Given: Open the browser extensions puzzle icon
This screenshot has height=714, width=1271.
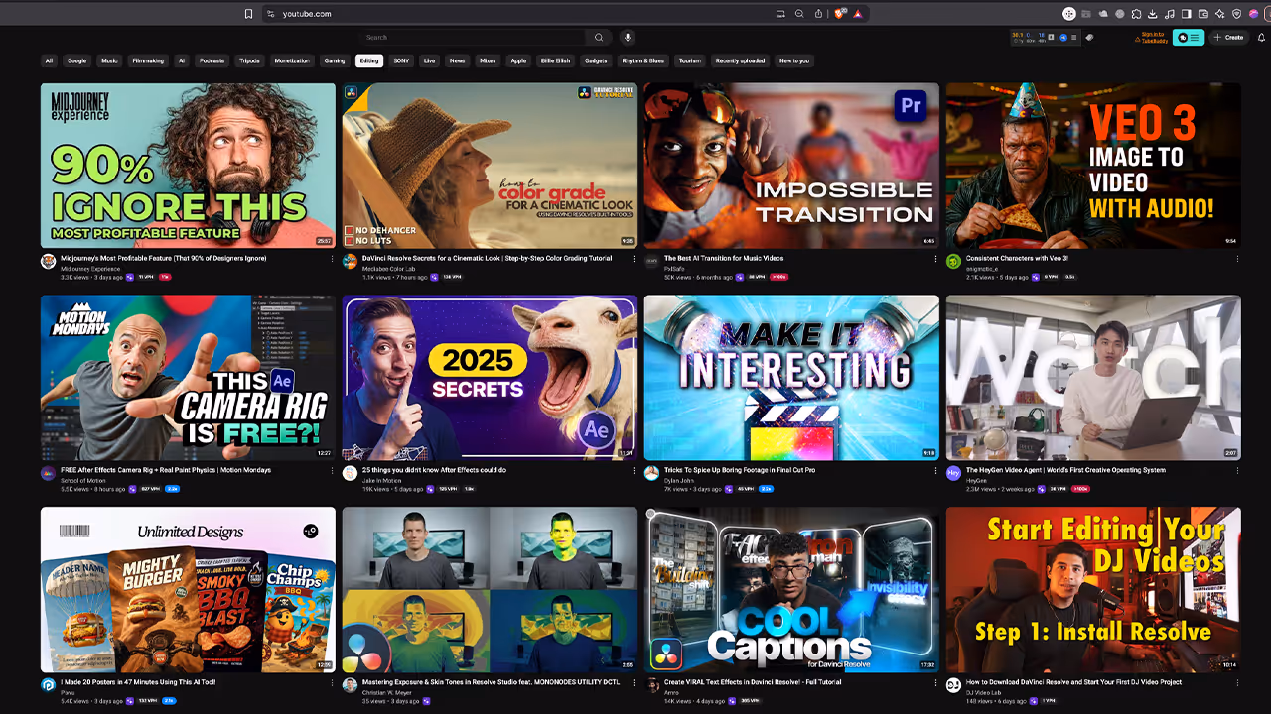Looking at the screenshot, I should pos(1136,14).
